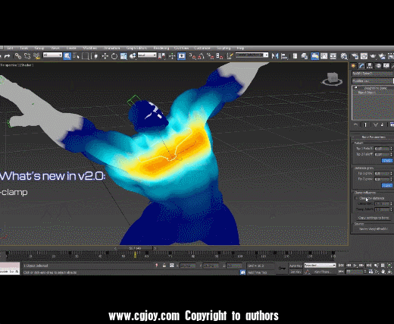Enable the Clamp by distance checkbox
This screenshot has width=394, height=324.
tap(356, 198)
